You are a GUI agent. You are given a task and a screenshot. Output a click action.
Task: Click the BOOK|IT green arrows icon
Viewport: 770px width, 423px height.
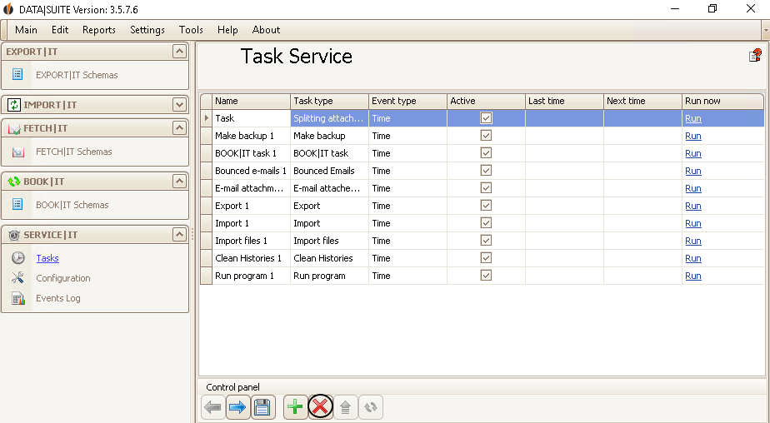coord(14,182)
